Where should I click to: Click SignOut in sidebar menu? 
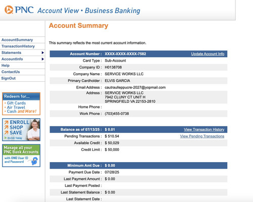tap(9, 78)
